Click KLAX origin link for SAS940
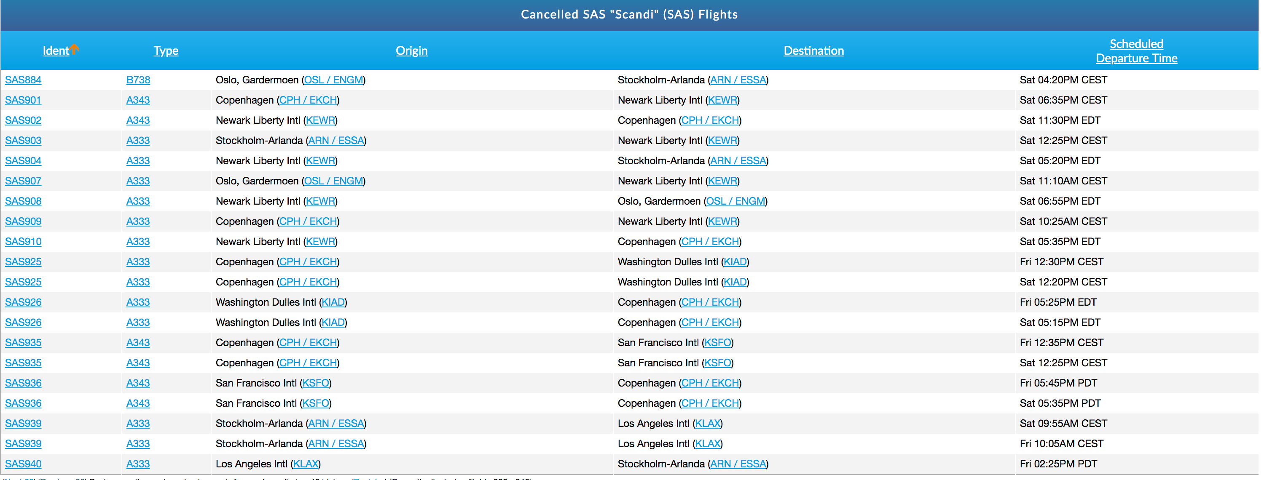1272x480 pixels. [x=306, y=464]
